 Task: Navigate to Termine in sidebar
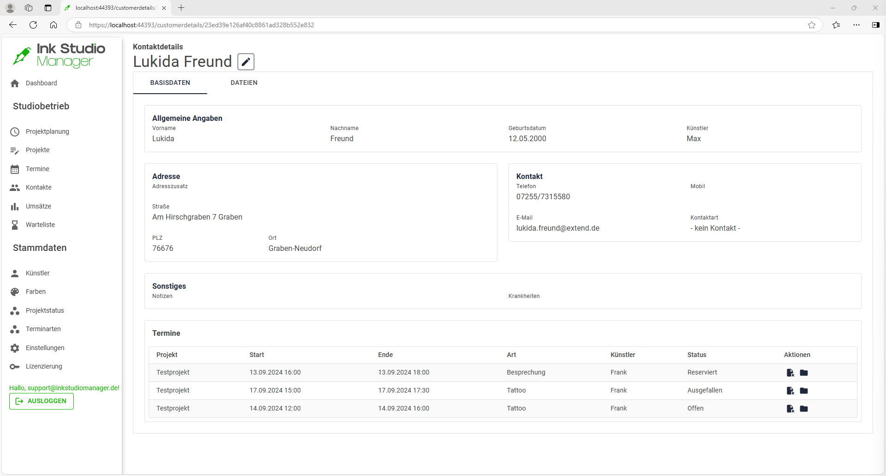[37, 169]
